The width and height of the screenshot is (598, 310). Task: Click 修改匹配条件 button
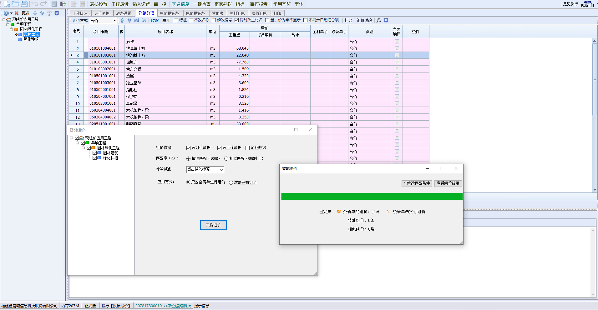[417, 183]
